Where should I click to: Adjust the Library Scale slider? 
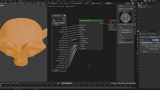125,9
